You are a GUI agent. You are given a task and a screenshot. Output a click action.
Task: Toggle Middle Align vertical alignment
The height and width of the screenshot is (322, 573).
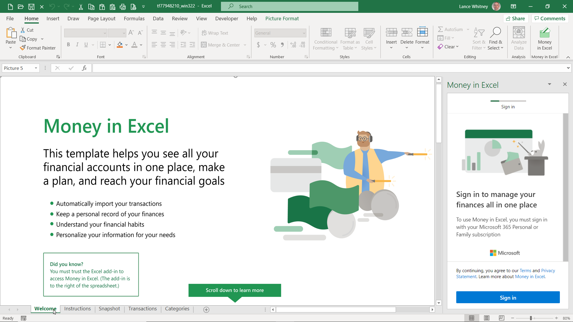[163, 33]
